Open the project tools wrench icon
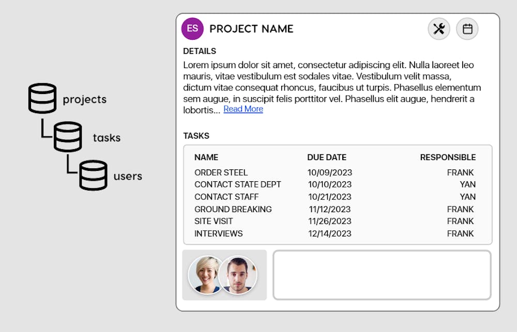This screenshot has height=332, width=517. click(439, 28)
